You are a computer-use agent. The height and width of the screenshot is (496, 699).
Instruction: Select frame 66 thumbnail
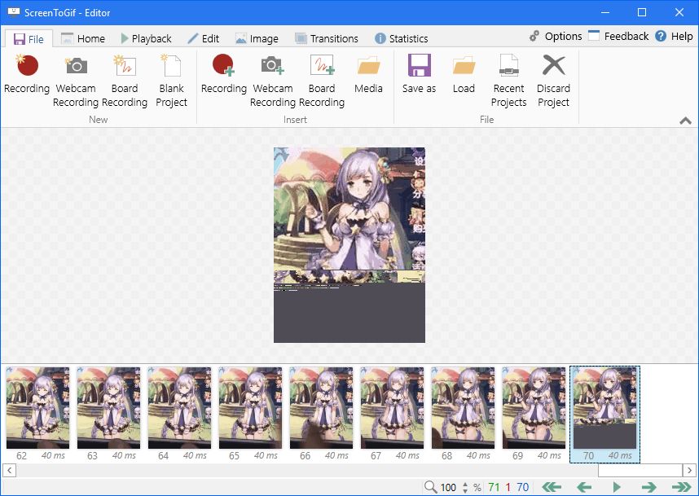pyautogui.click(x=321, y=414)
